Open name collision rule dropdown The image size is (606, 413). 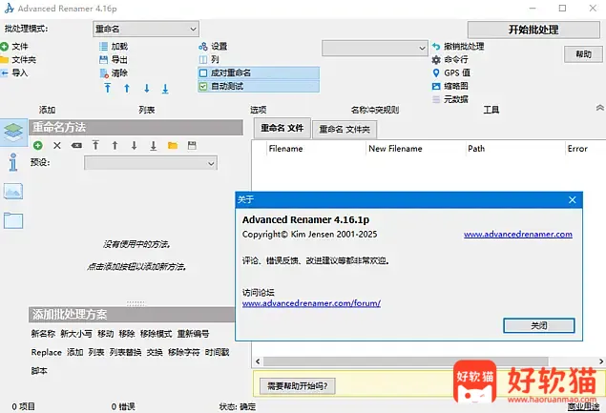375,49
